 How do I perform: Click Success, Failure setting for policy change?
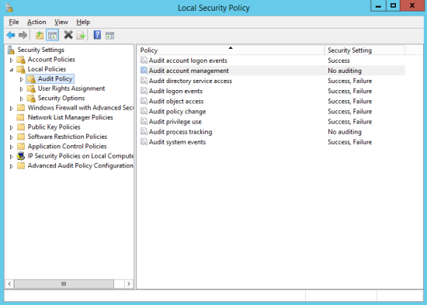tap(349, 112)
